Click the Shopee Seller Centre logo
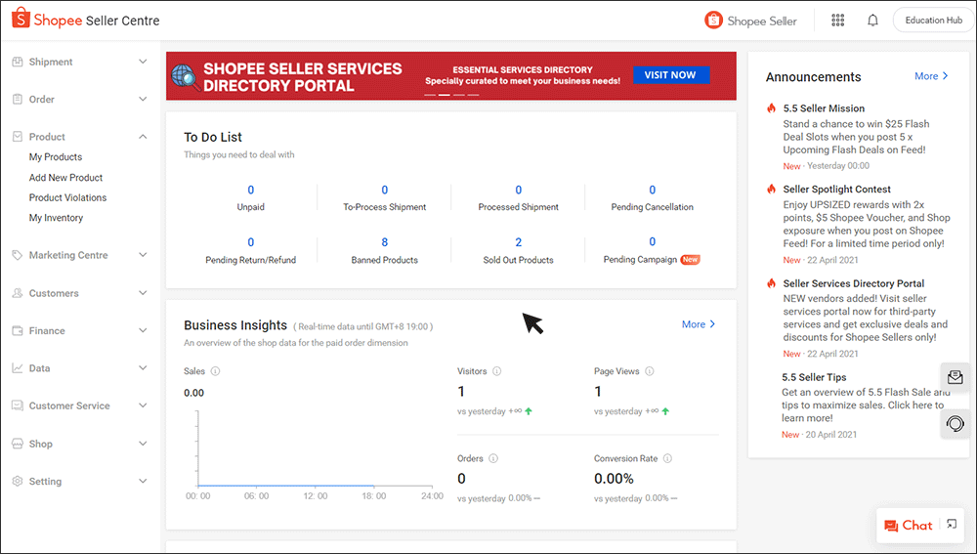Image resolution: width=977 pixels, height=554 pixels. 86,20
